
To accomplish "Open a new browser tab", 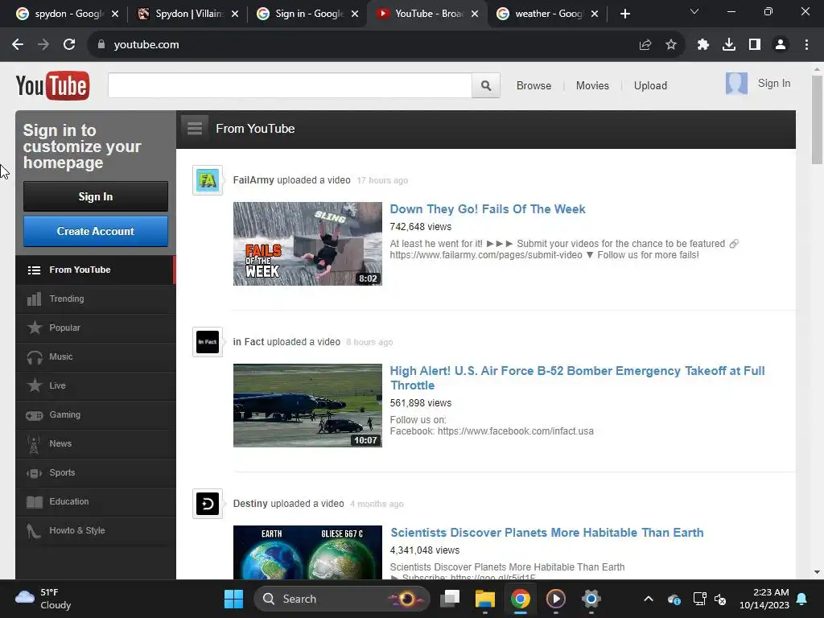I will [624, 14].
